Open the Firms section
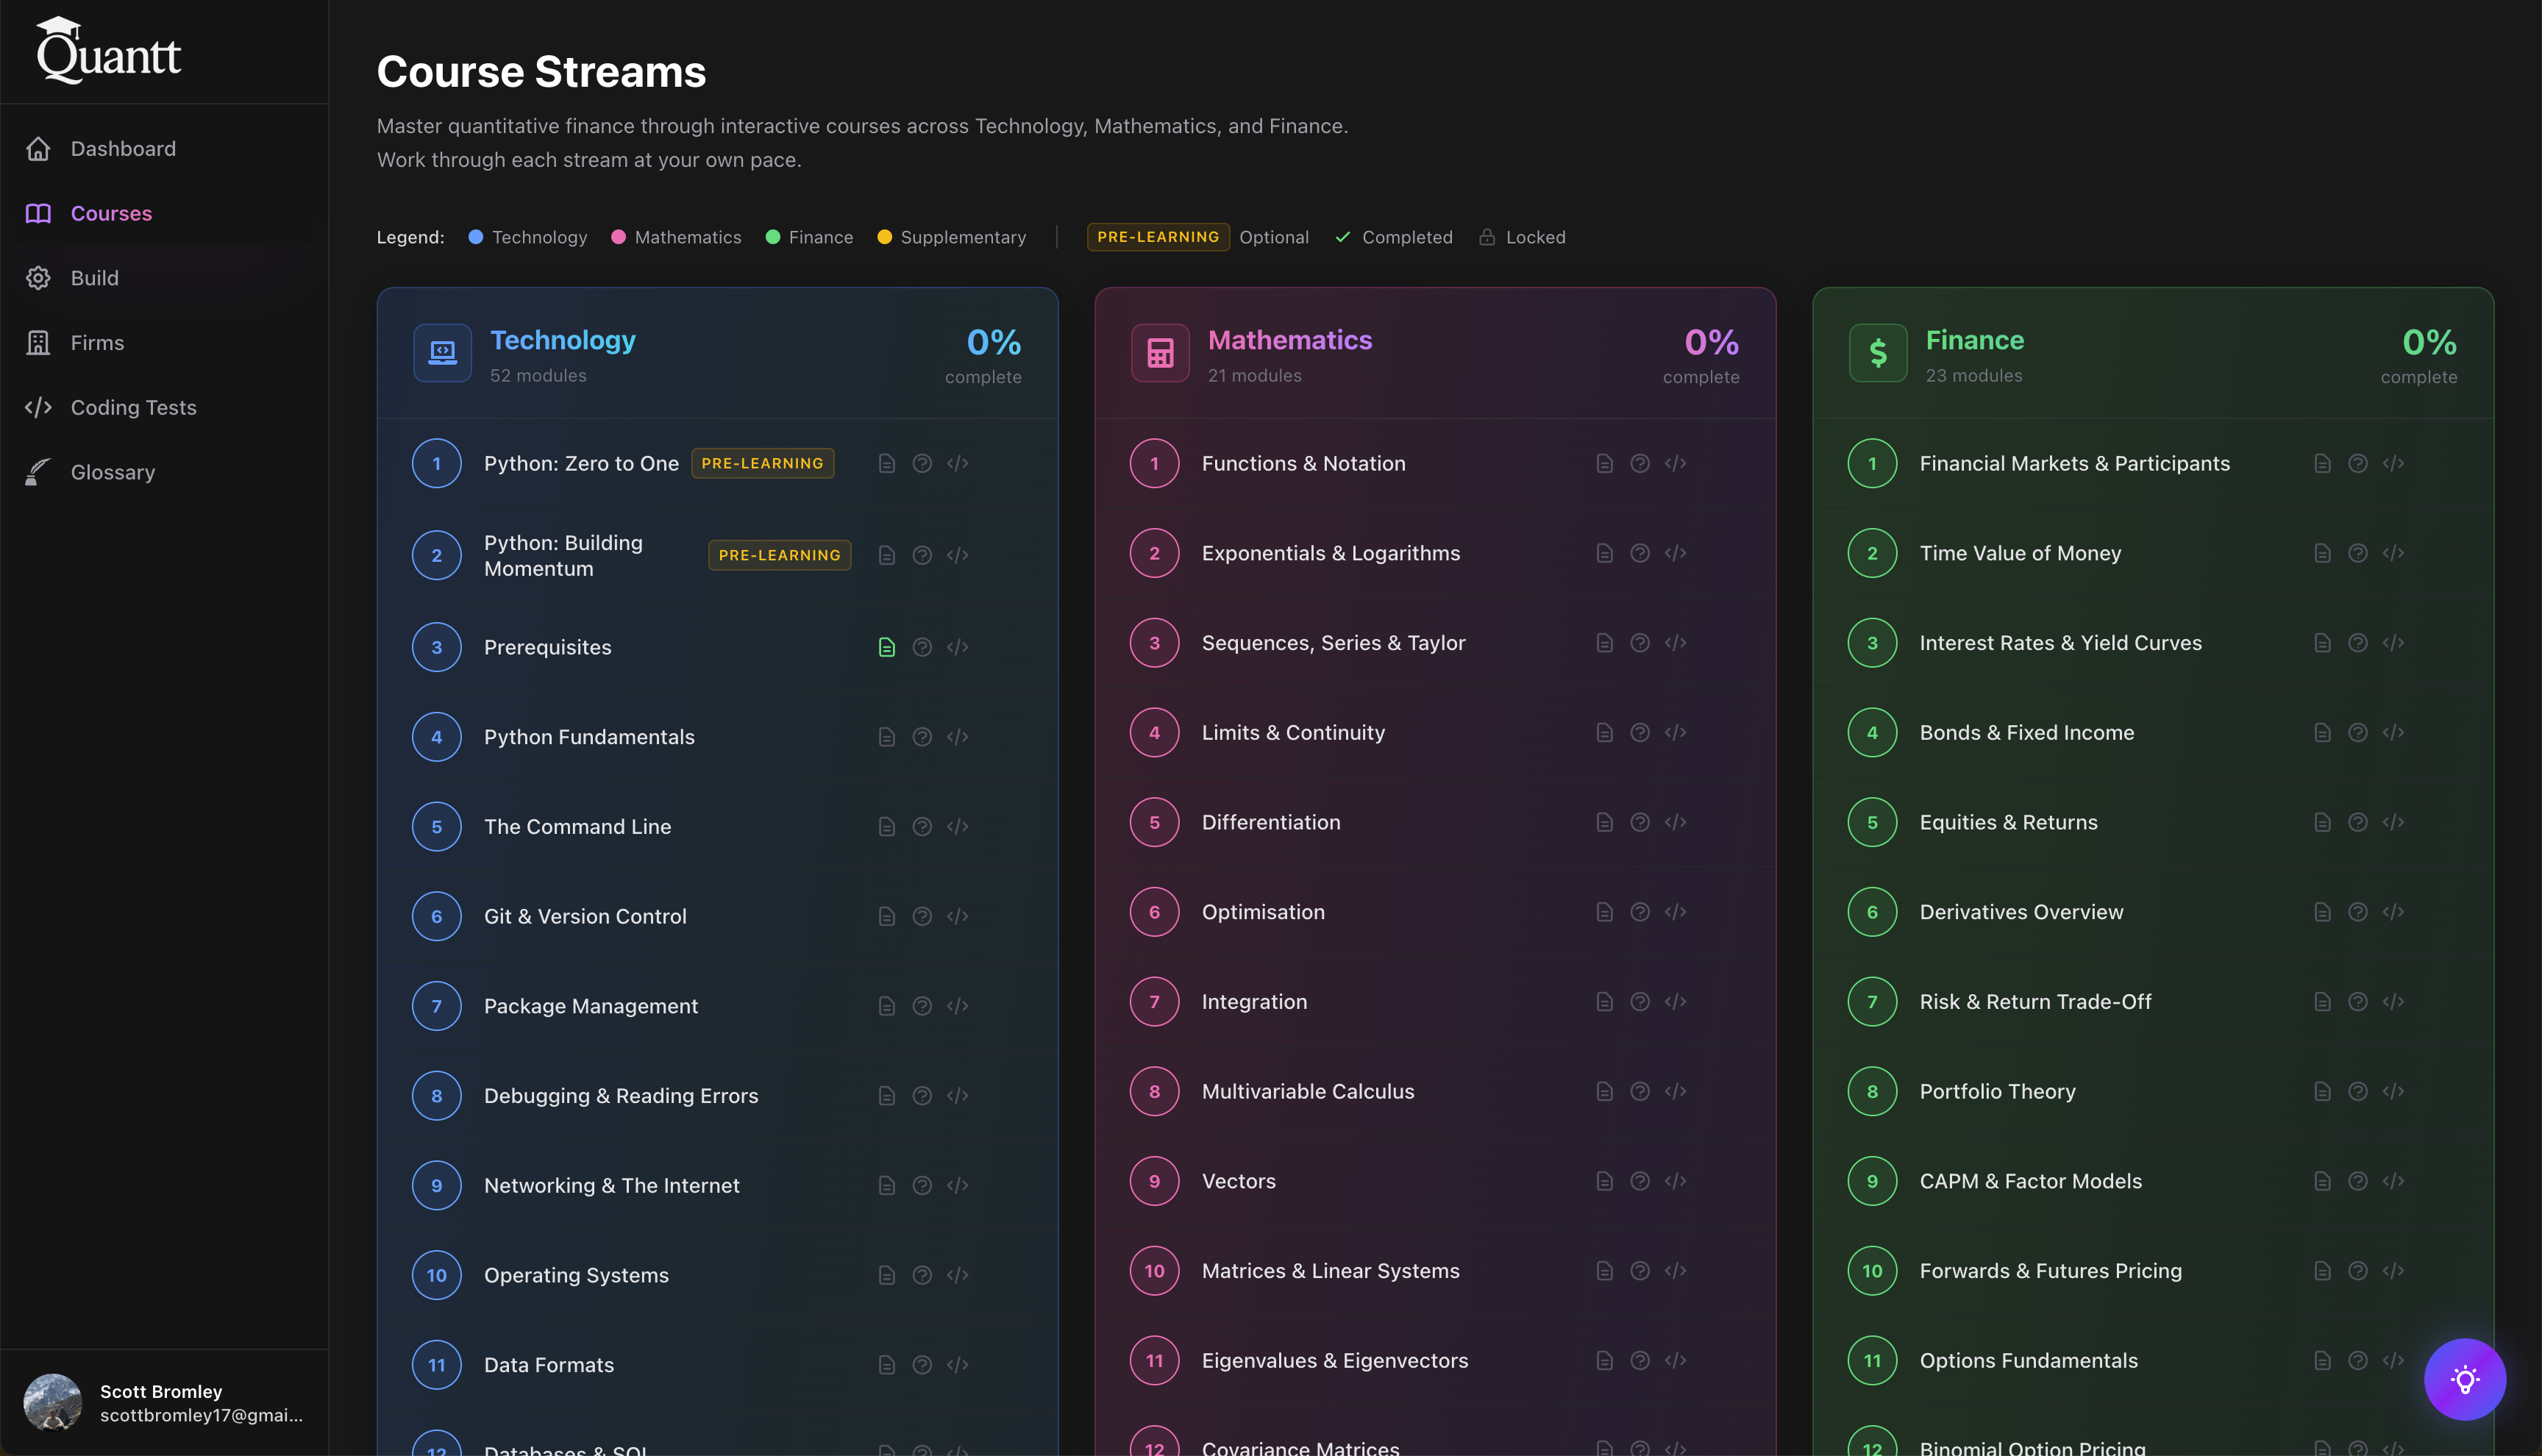Viewport: 2542px width, 1456px height. [97, 342]
